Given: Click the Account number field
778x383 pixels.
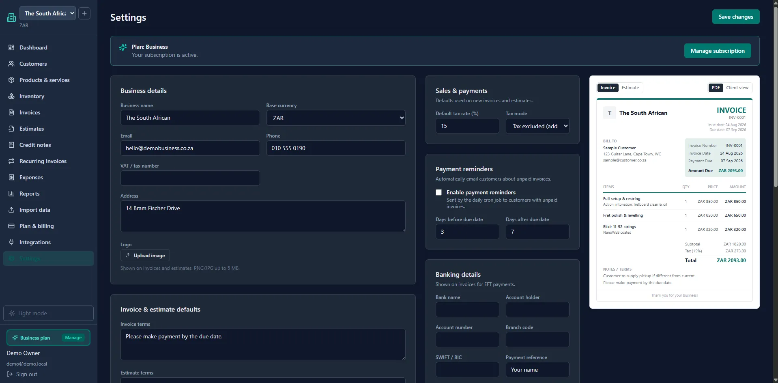Looking at the screenshot, I should (467, 340).
